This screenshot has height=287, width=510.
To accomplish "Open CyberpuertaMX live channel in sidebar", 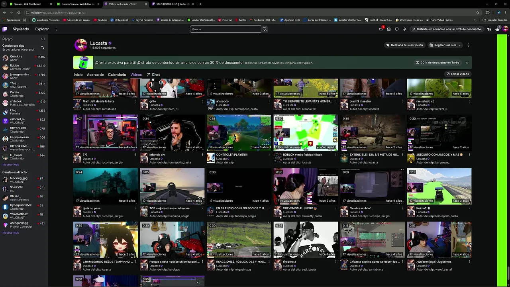I will [24, 207].
